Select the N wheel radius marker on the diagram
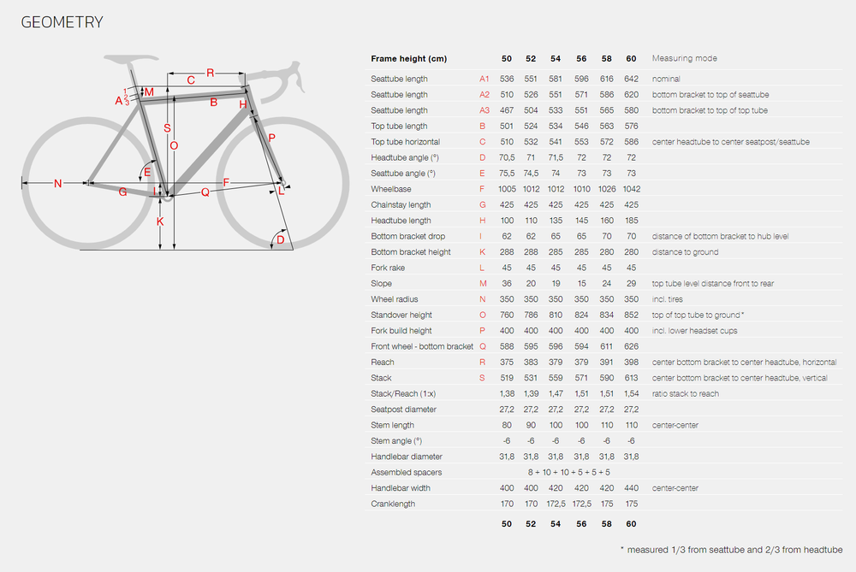856x572 pixels. (x=58, y=183)
